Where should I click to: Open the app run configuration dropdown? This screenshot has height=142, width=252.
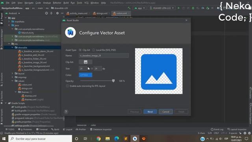(x=140, y=8)
